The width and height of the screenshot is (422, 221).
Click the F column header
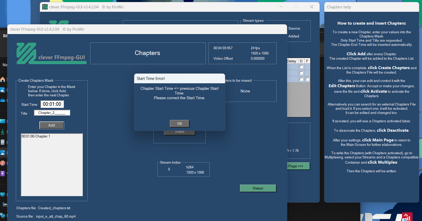tap(307, 61)
